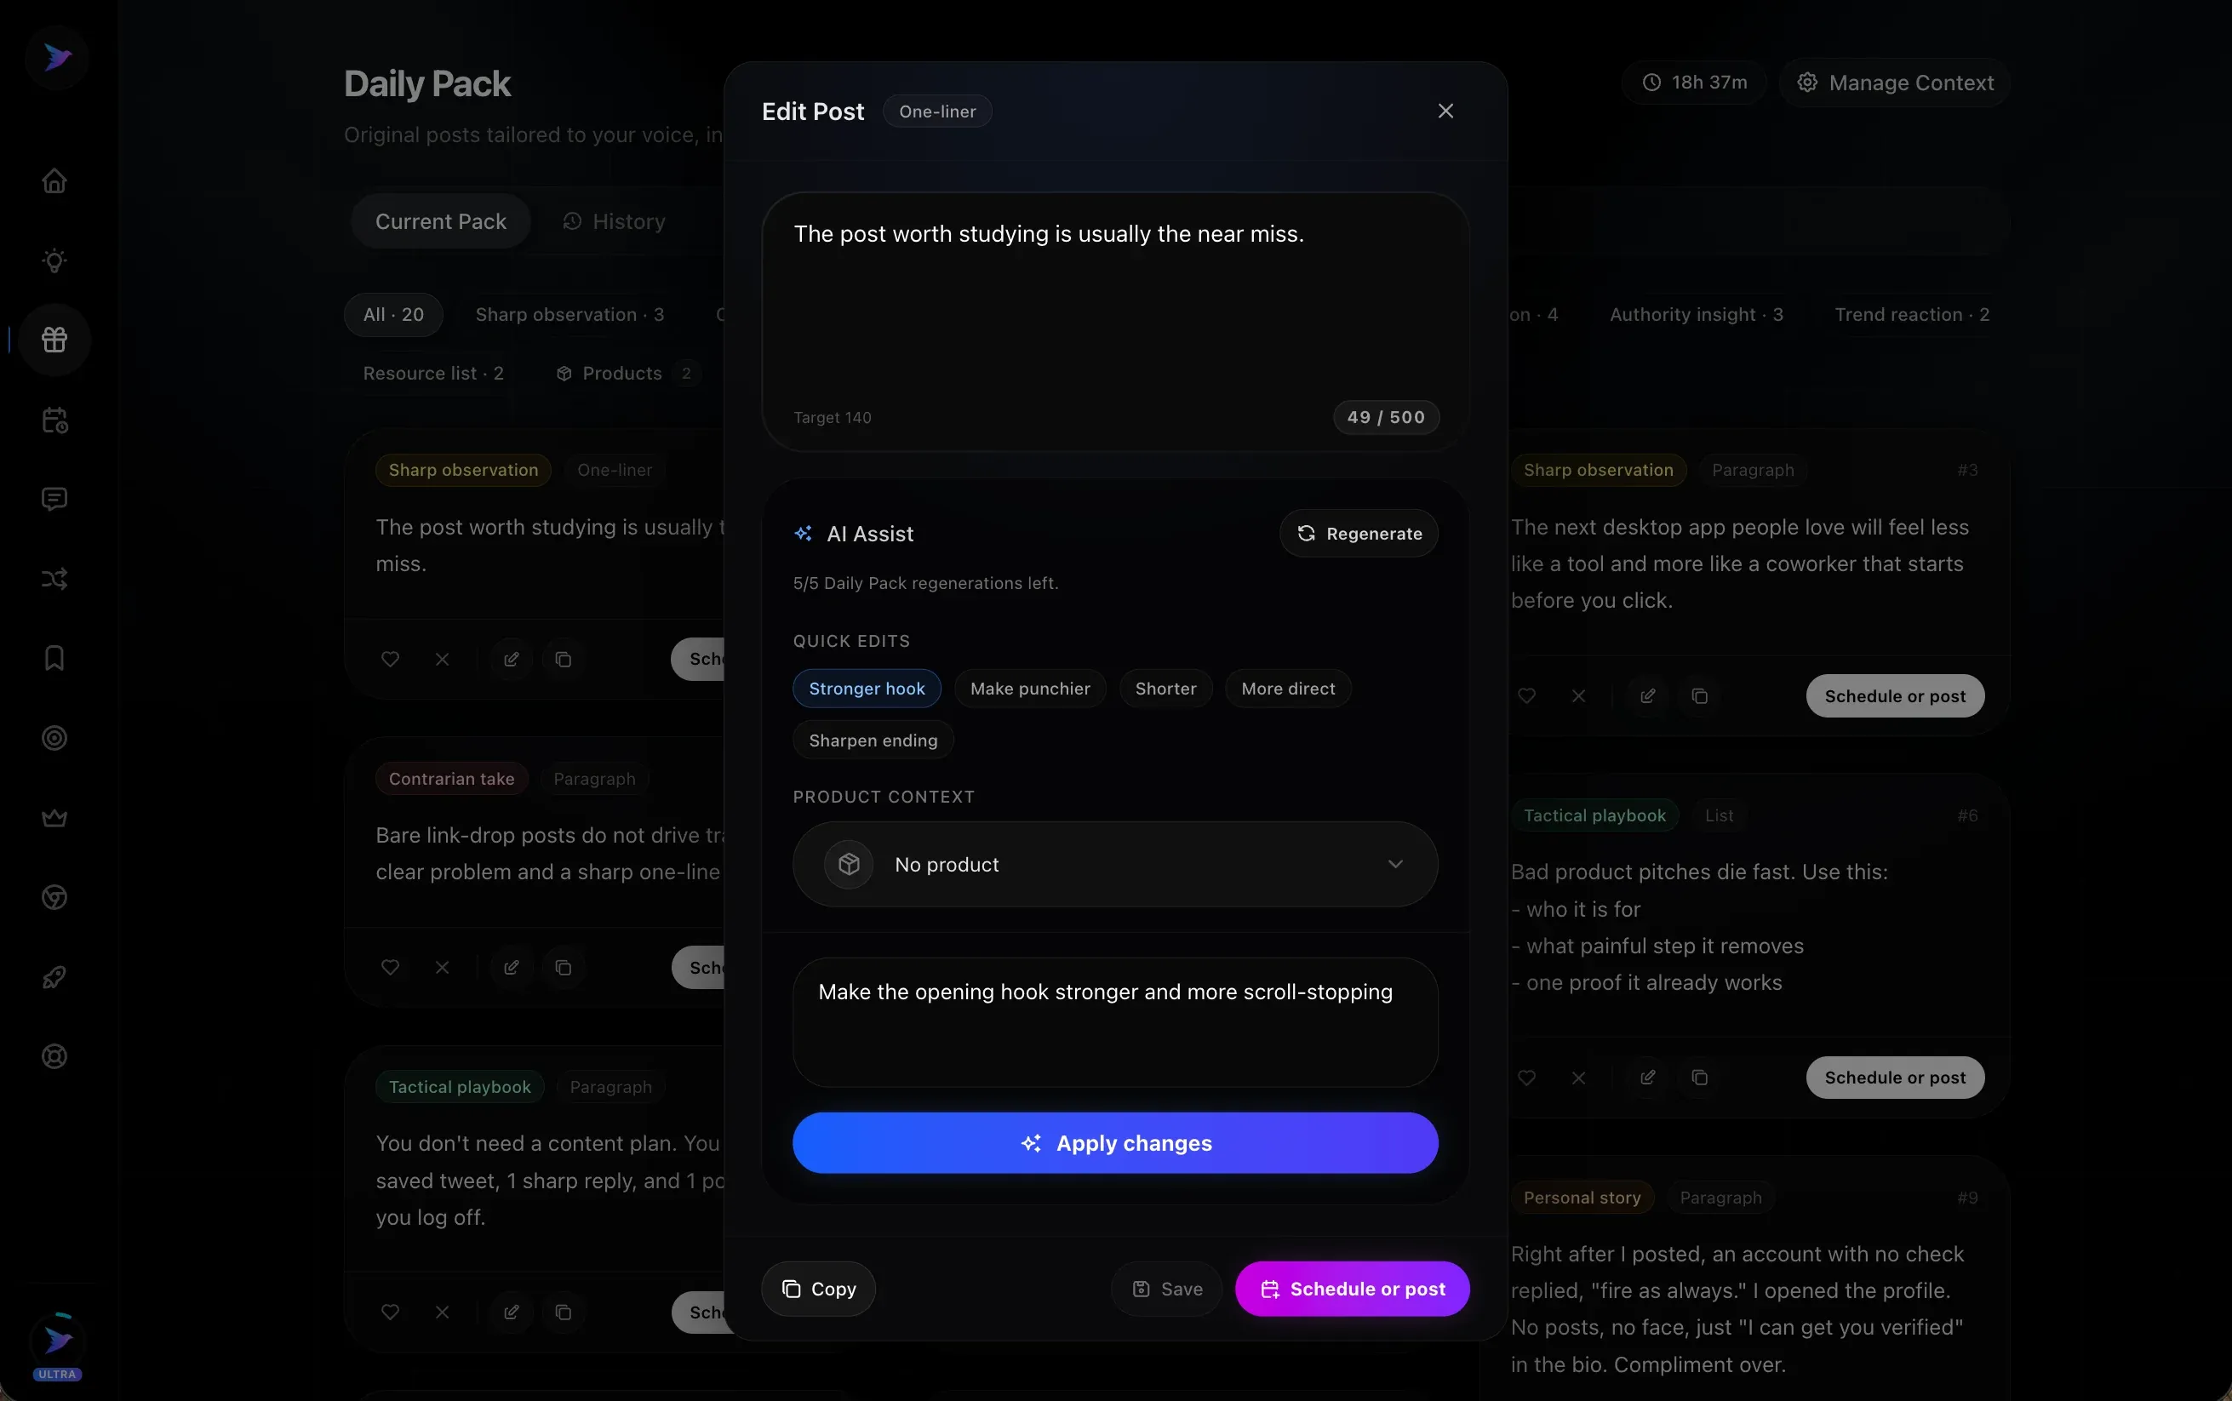
Task: Open Manage Context settings
Action: (1895, 83)
